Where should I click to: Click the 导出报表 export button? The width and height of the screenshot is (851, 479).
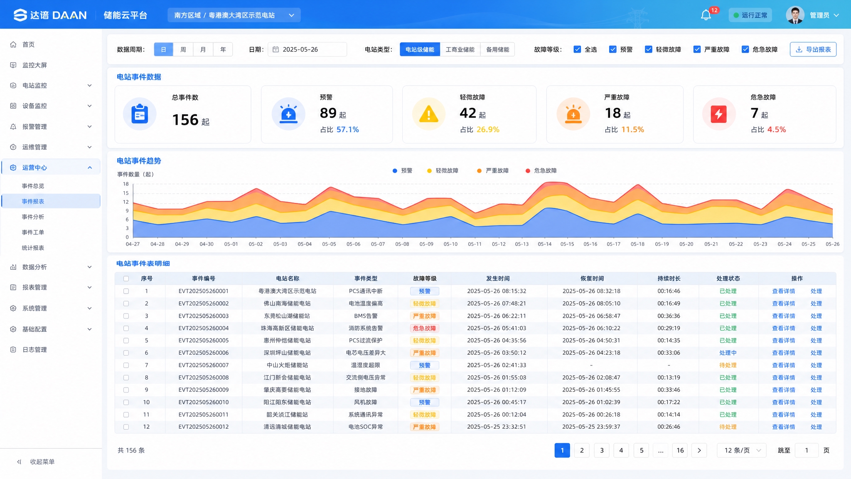[813, 49]
